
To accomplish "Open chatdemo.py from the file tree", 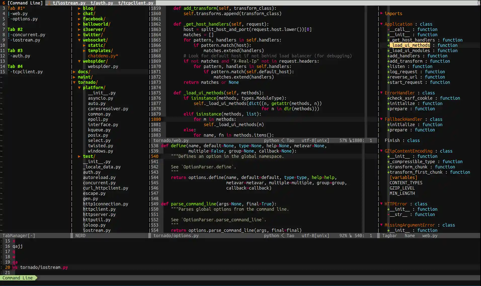I will point(103,56).
